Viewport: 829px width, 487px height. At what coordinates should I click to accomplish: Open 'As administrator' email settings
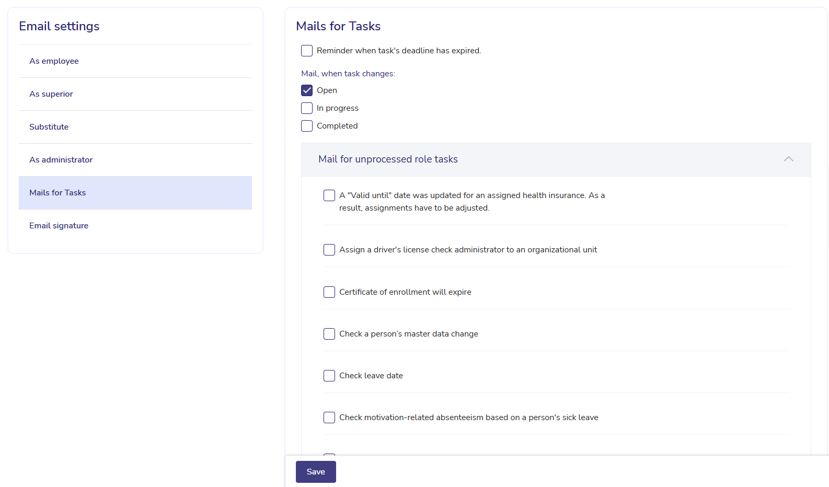point(61,160)
